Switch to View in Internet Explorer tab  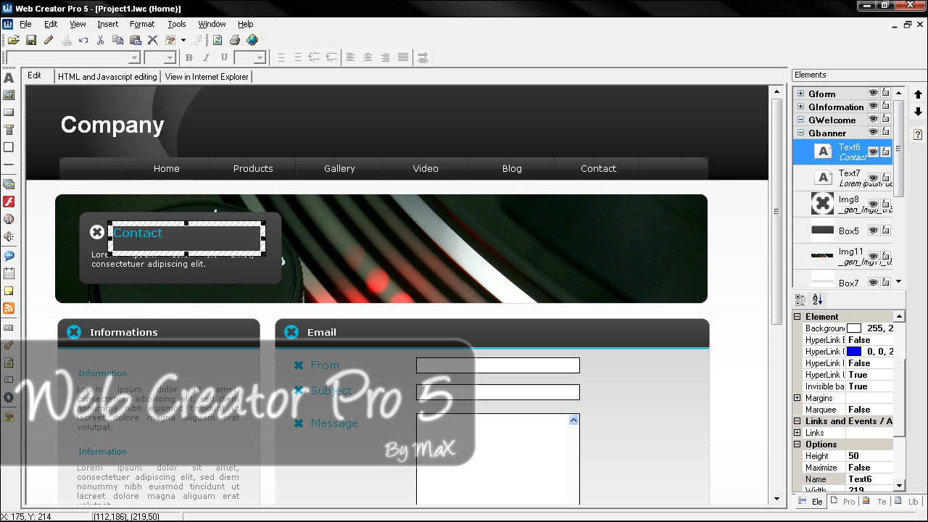207,77
